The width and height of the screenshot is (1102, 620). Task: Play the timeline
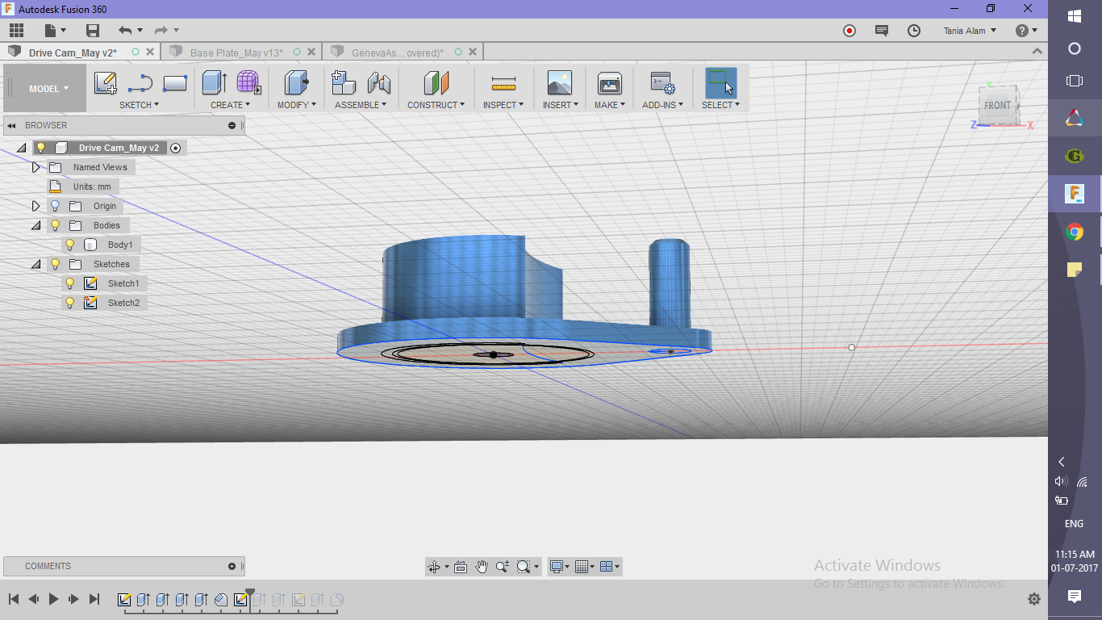pos(53,599)
